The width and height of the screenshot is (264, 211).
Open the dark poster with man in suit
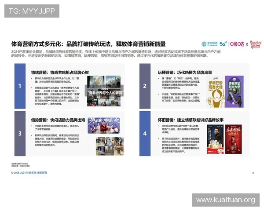coord(215,139)
